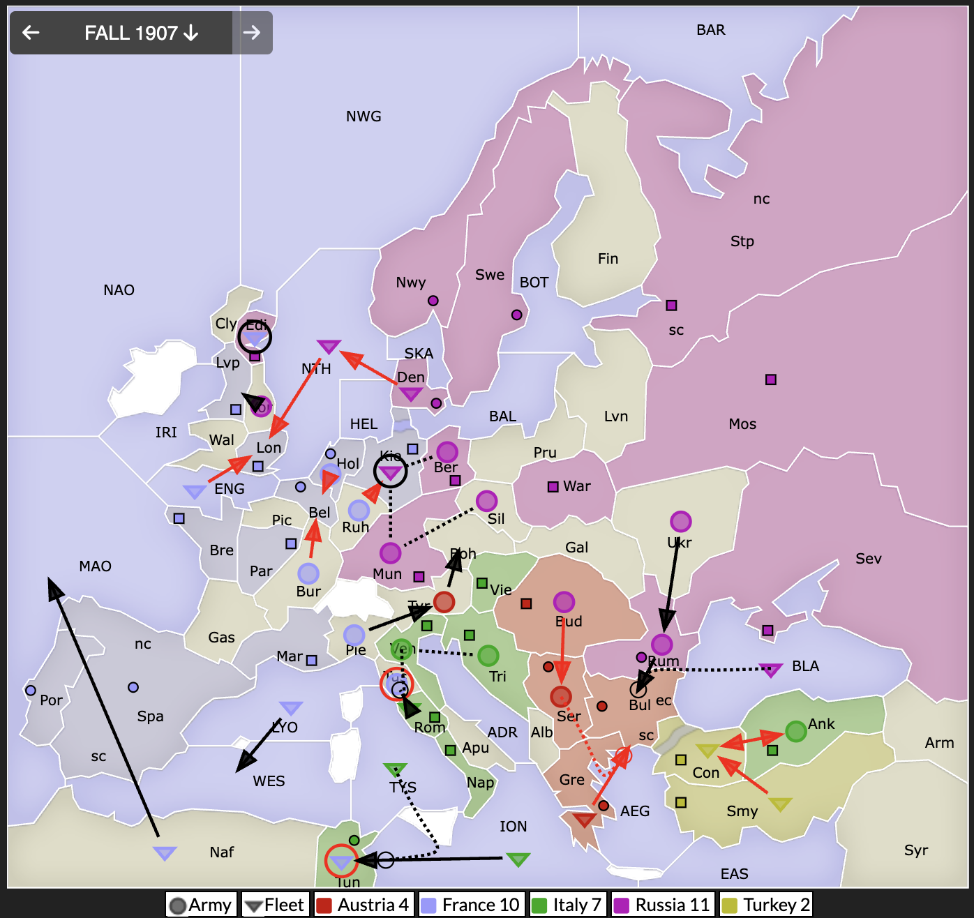Click the Sweden supply center dot

pos(517,315)
